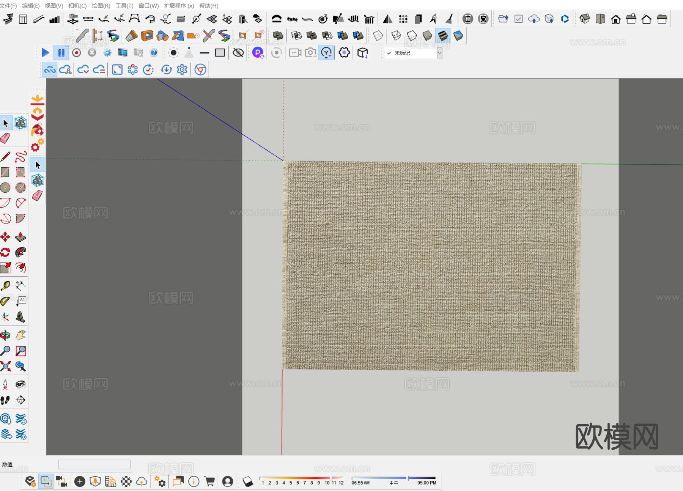This screenshot has height=491, width=683.
Task: Select the Orbit tool
Action: click(x=5, y=335)
